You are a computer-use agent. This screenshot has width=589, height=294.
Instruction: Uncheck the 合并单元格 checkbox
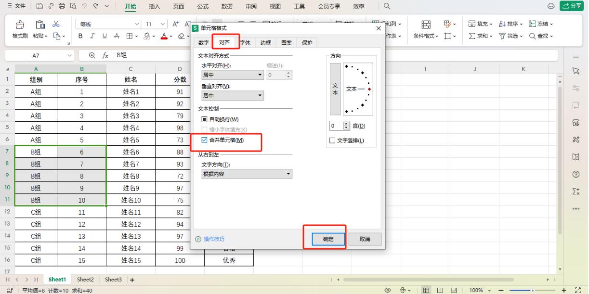pyautogui.click(x=204, y=140)
